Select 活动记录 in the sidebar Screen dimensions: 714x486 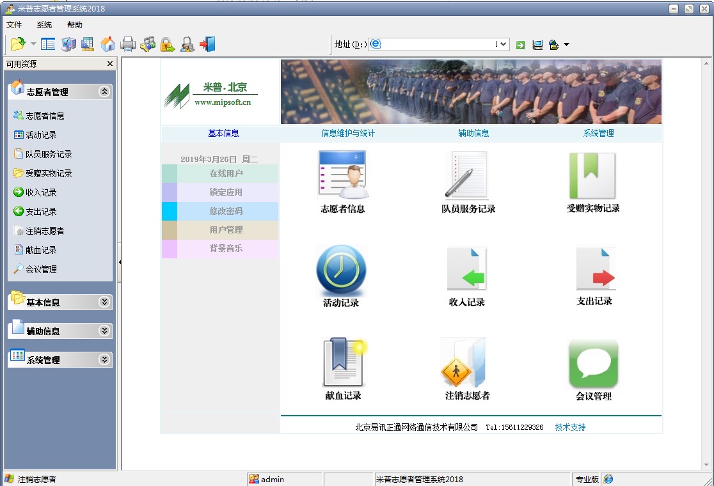36,135
